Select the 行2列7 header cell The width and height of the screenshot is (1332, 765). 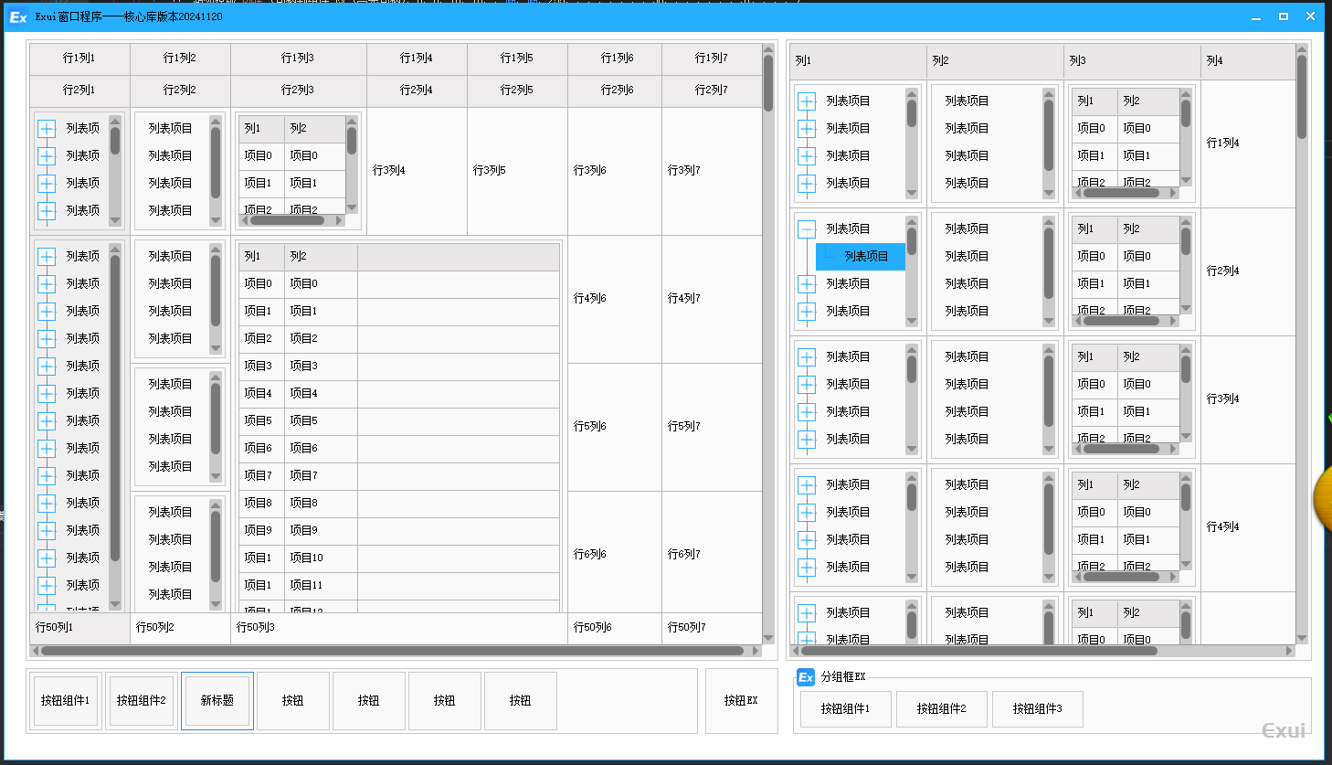pos(712,90)
